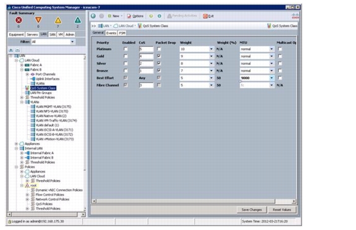Click the critical faults red X icon
356x230 pixels.
pos(19,20)
